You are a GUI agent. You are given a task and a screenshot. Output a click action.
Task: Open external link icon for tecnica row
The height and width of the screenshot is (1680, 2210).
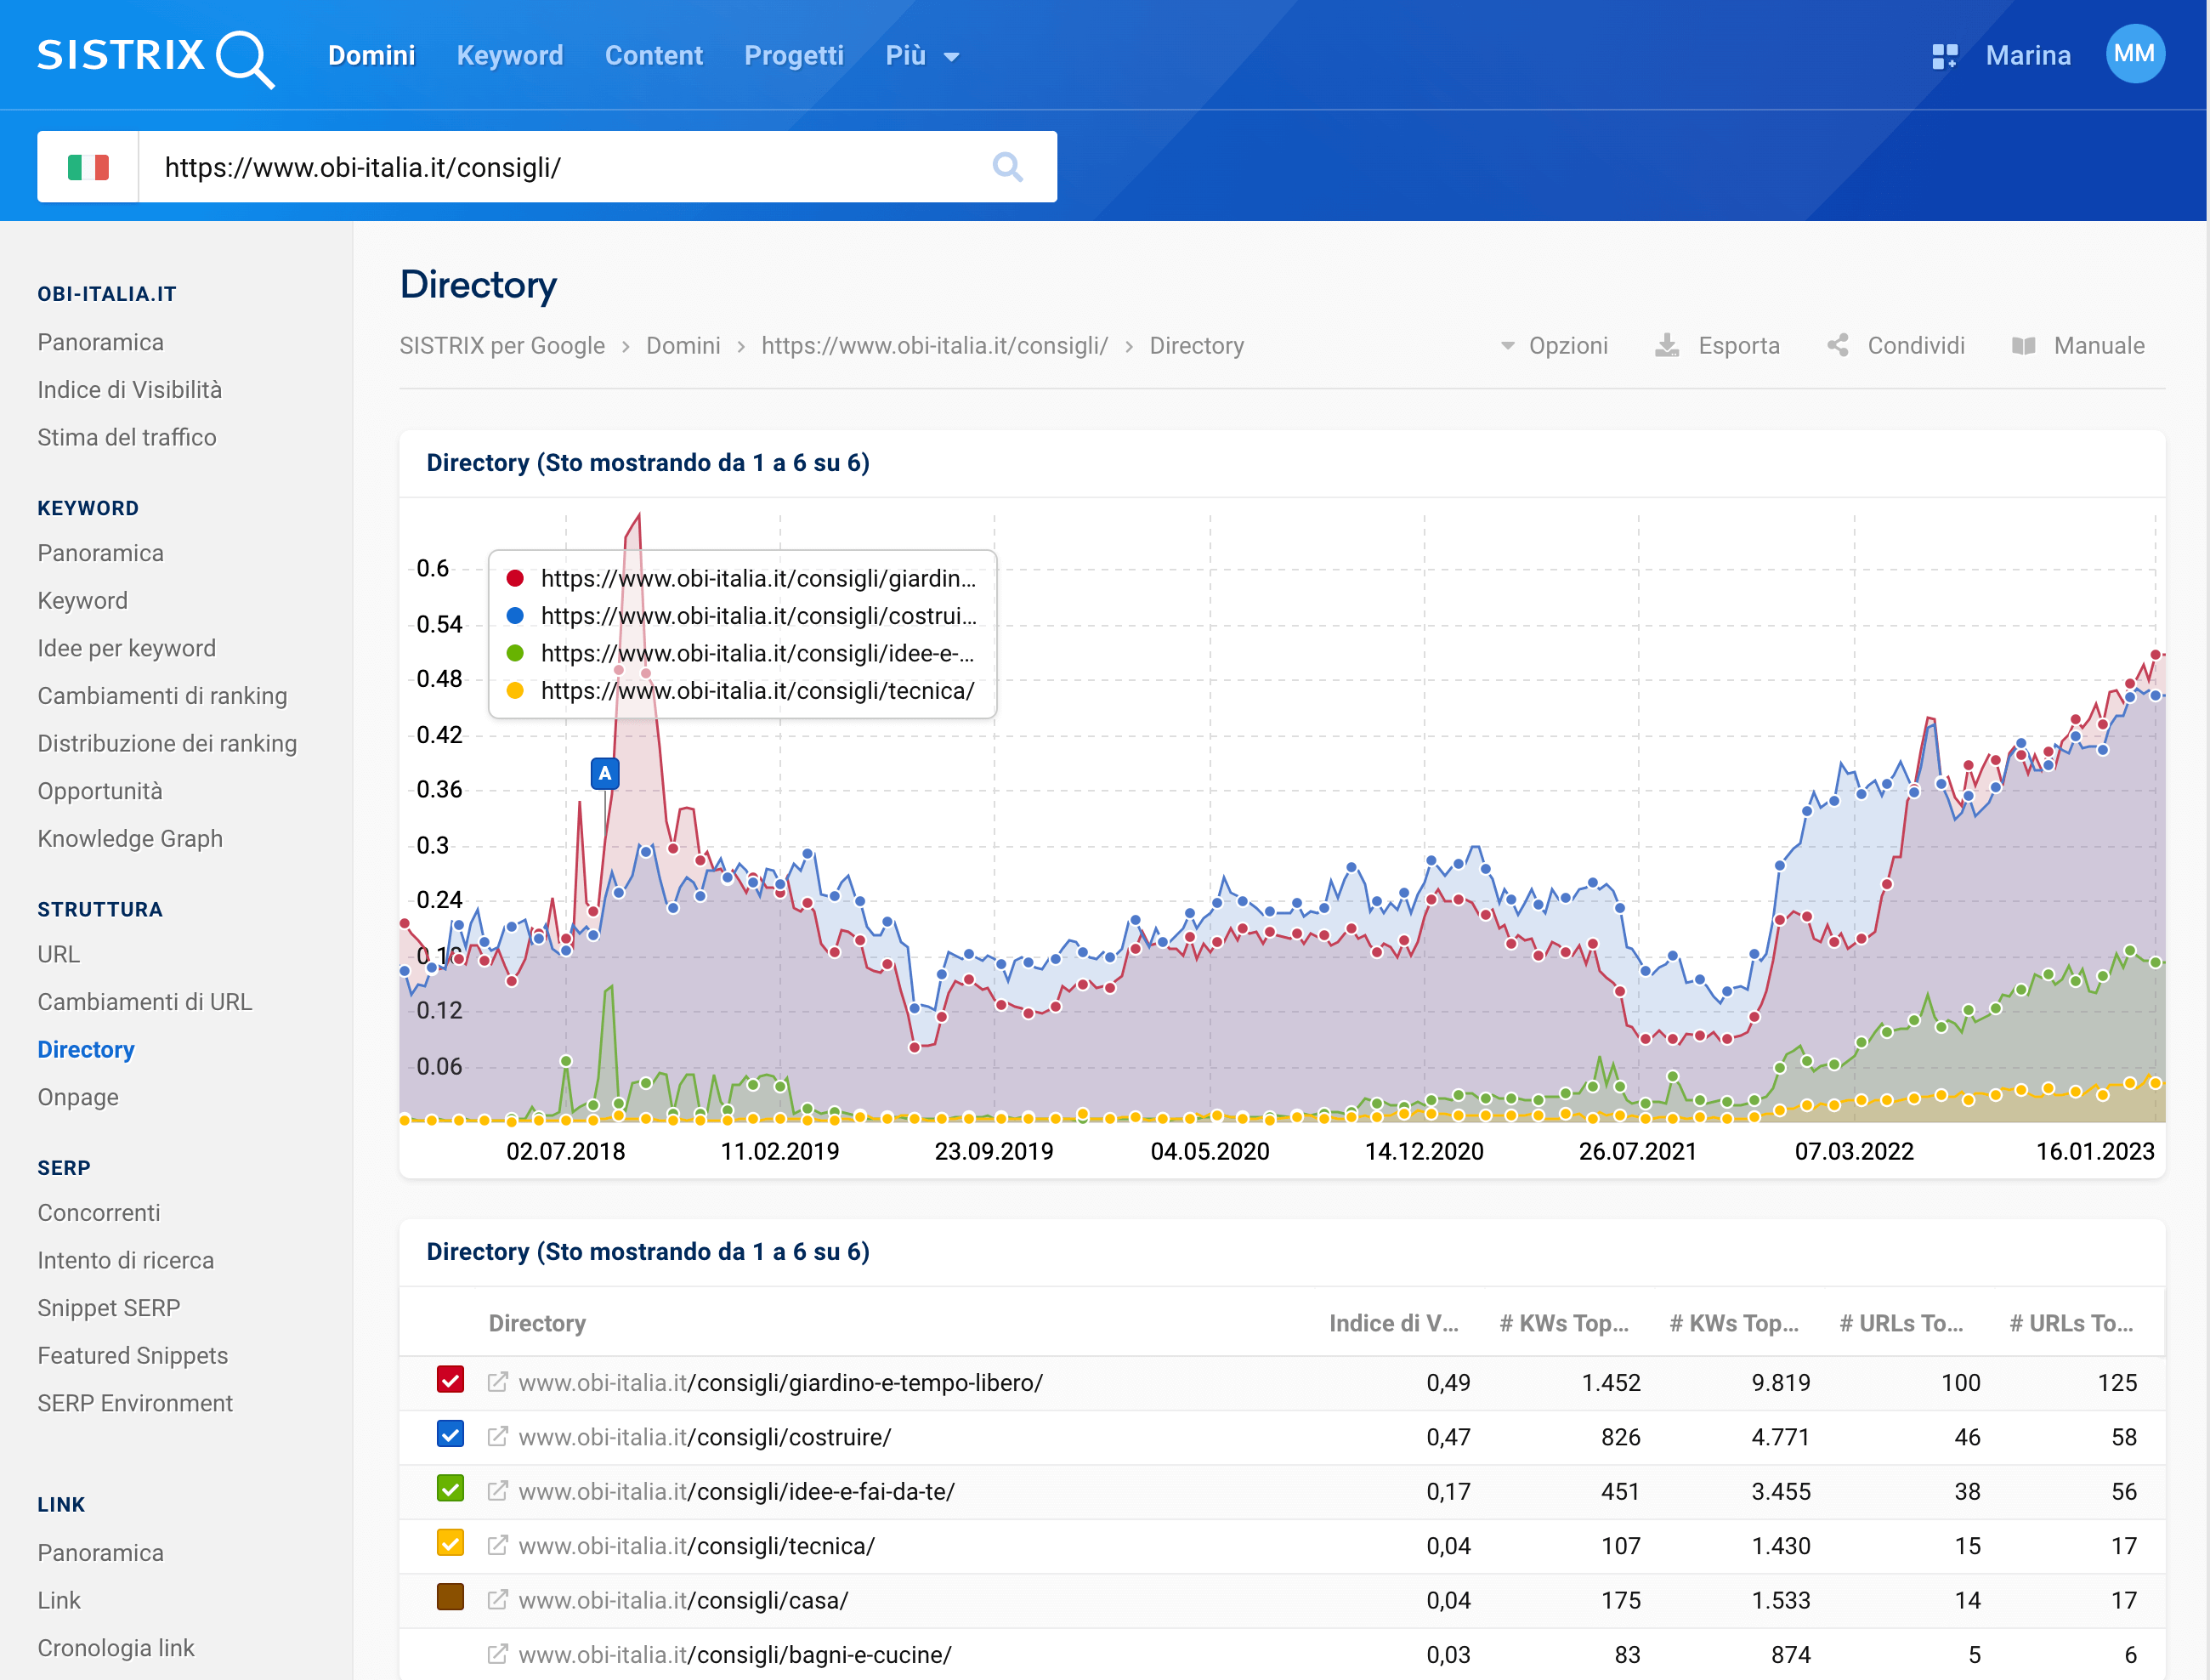(x=496, y=1546)
